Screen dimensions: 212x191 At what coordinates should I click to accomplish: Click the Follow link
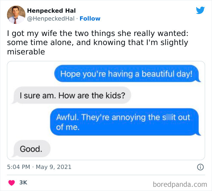point(90,19)
